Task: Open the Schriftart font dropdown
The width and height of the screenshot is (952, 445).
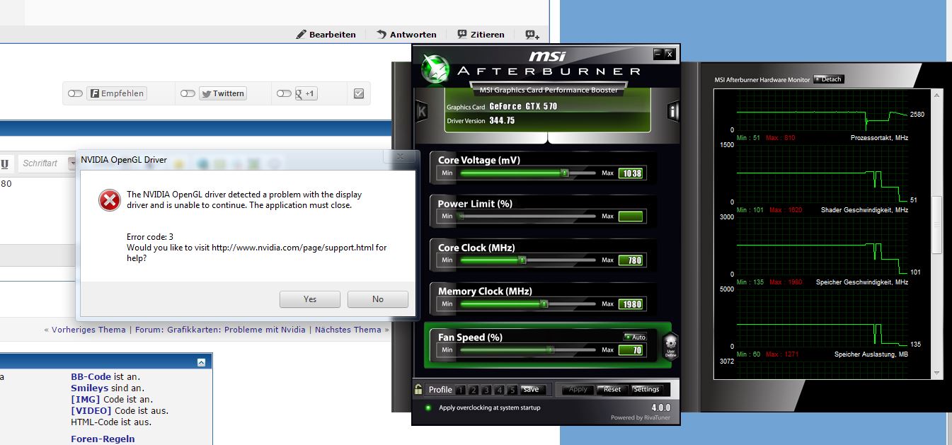Action: tap(72, 163)
